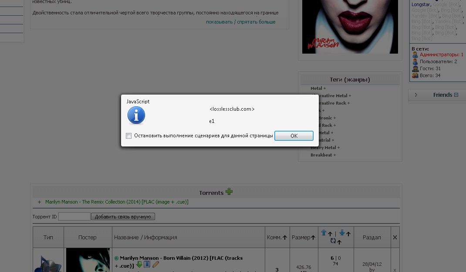Click the 'Всего: 34' online count
466x272 pixels.
(430, 75)
